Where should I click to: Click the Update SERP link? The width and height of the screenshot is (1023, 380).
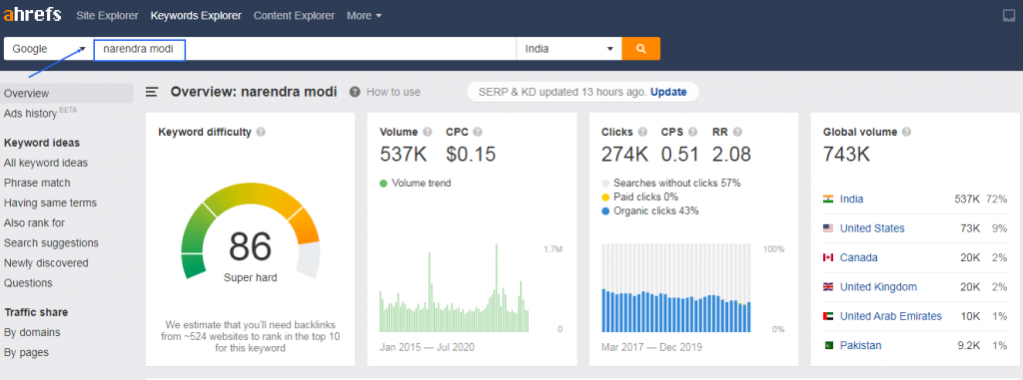(668, 92)
